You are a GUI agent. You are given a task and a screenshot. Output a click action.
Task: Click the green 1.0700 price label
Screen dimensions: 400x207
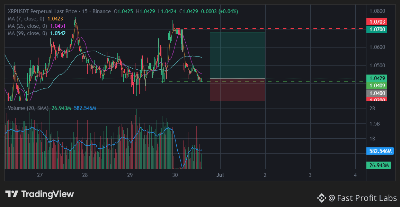pos(376,29)
